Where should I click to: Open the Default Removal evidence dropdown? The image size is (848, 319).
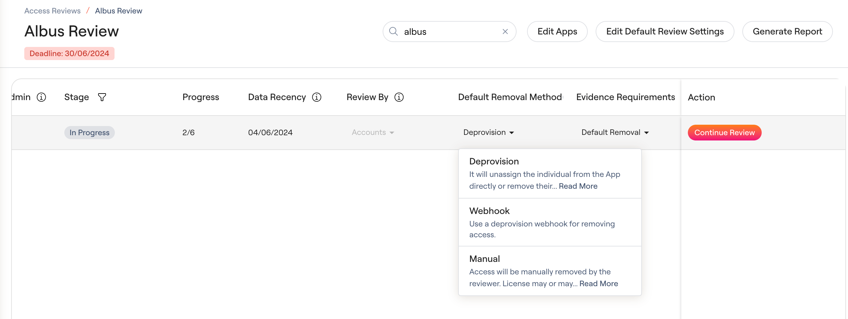point(615,132)
